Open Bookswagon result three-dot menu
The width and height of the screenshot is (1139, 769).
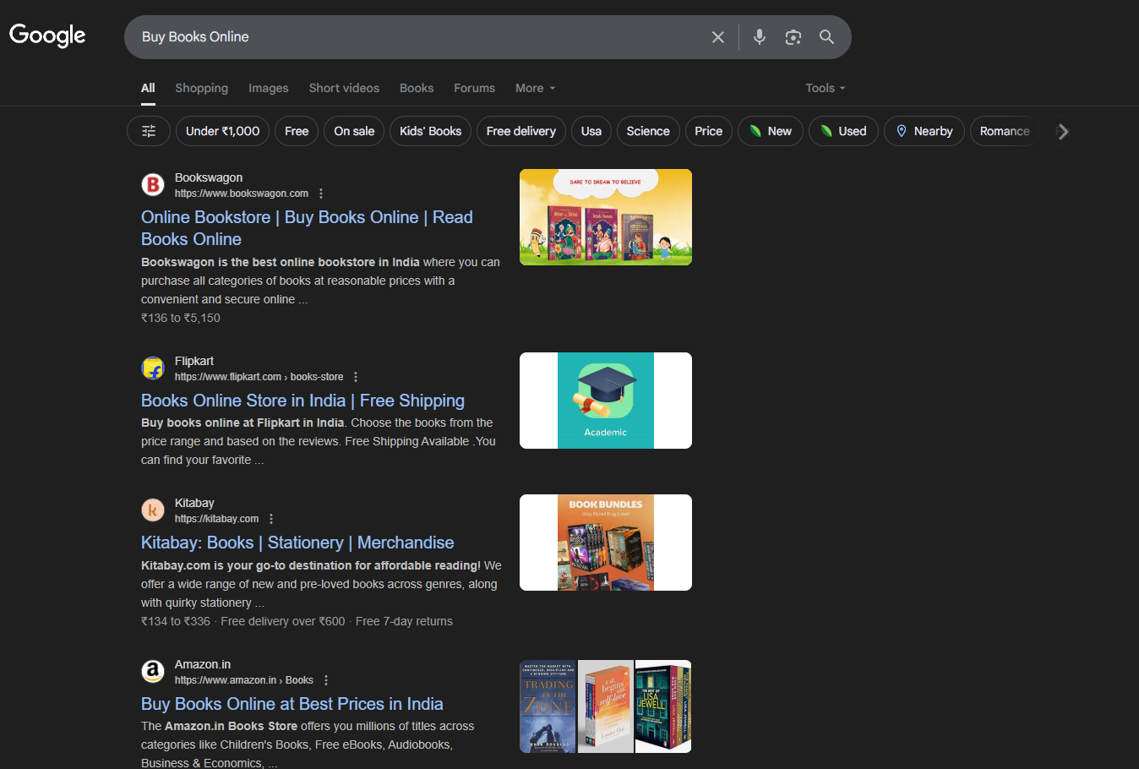point(321,194)
